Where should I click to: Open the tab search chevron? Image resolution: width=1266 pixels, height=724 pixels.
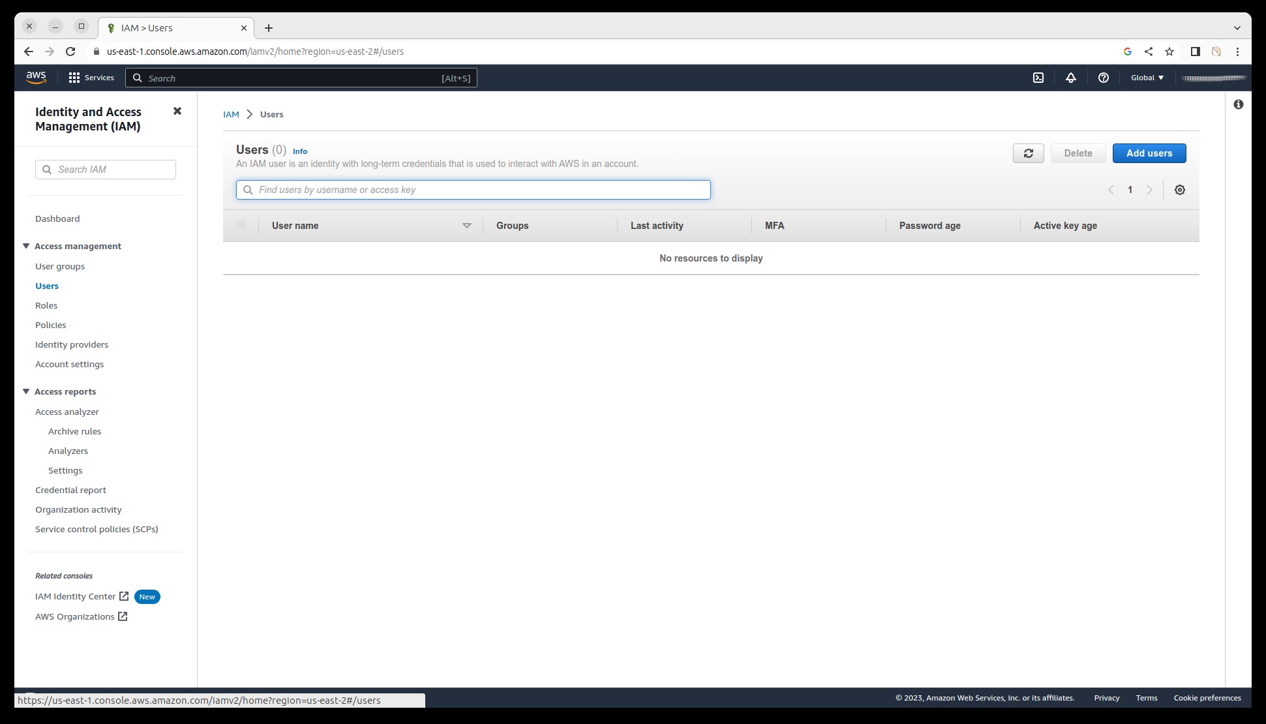coord(1237,28)
